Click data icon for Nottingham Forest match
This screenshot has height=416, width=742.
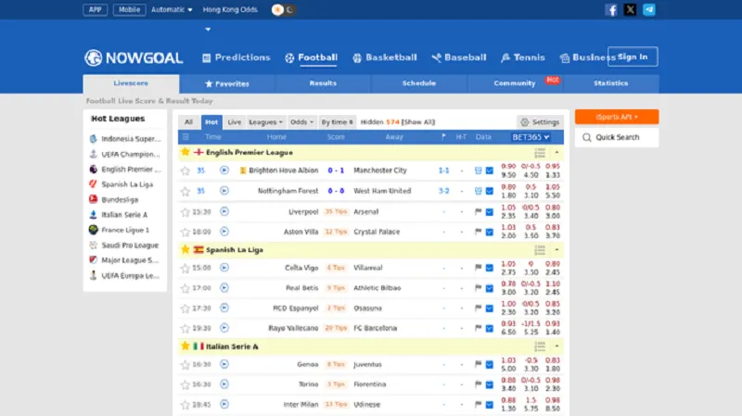(478, 191)
